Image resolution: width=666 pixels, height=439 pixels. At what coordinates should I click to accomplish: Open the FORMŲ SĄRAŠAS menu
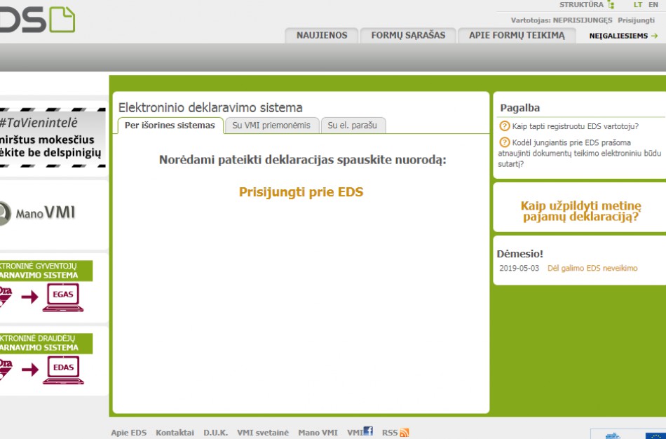tap(407, 35)
